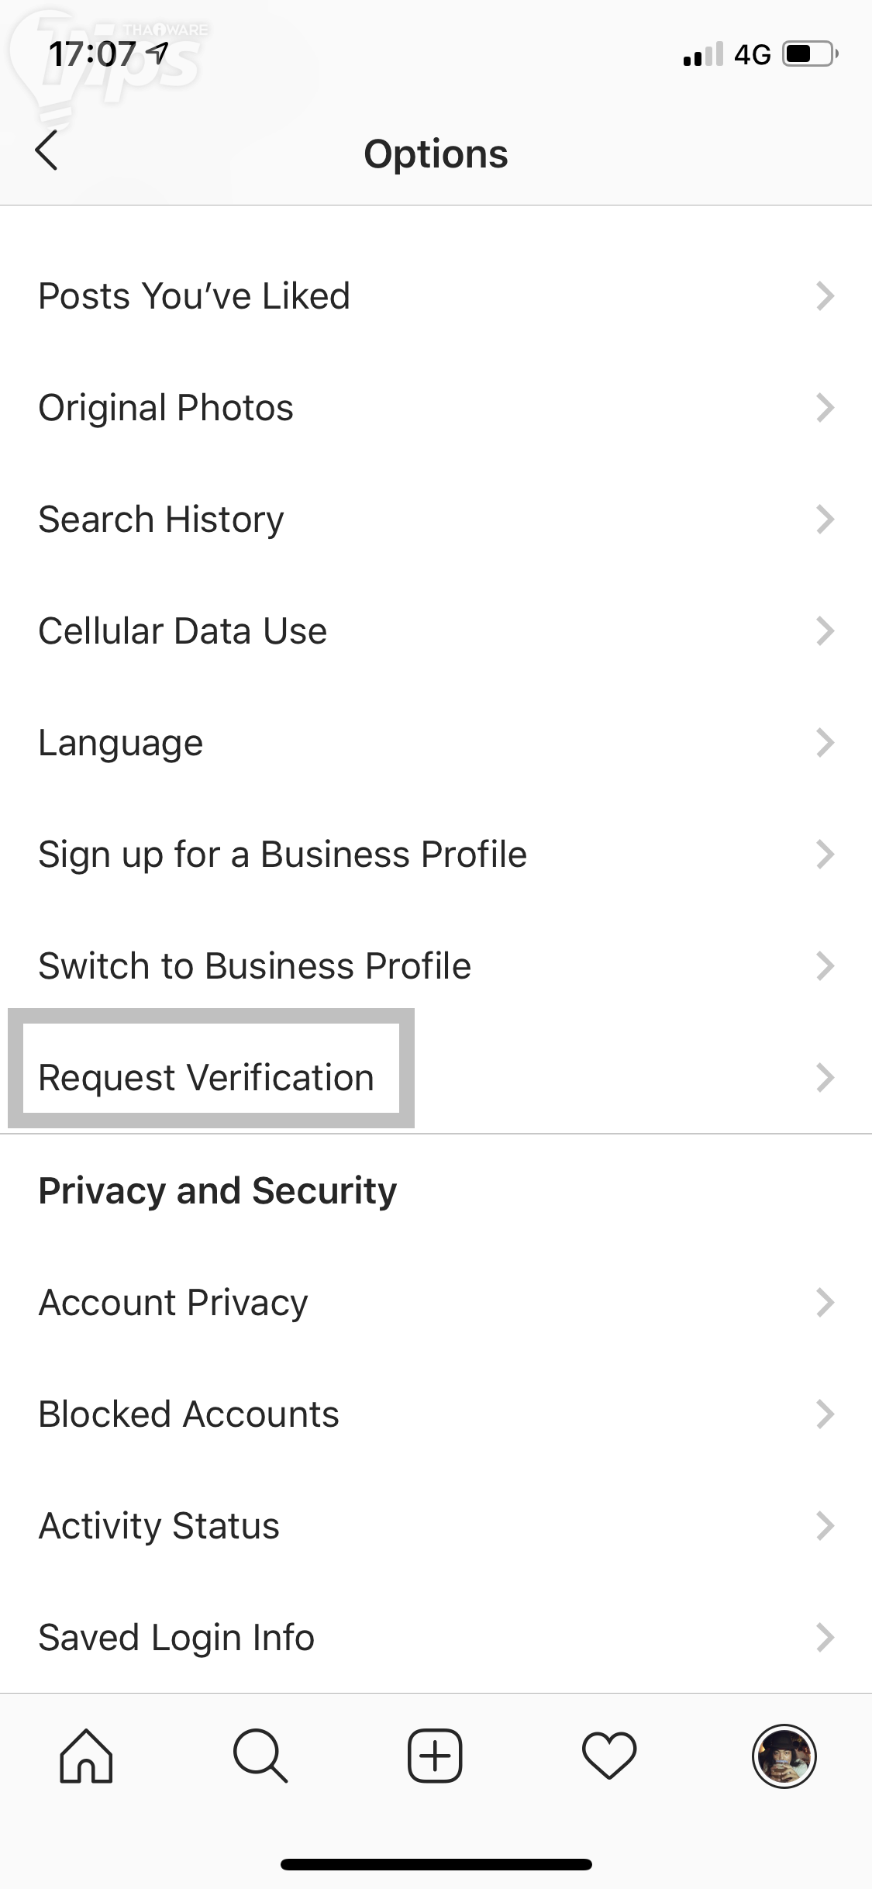The height and width of the screenshot is (1889, 872).
Task: Tap the battery status icon
Action: (x=809, y=54)
